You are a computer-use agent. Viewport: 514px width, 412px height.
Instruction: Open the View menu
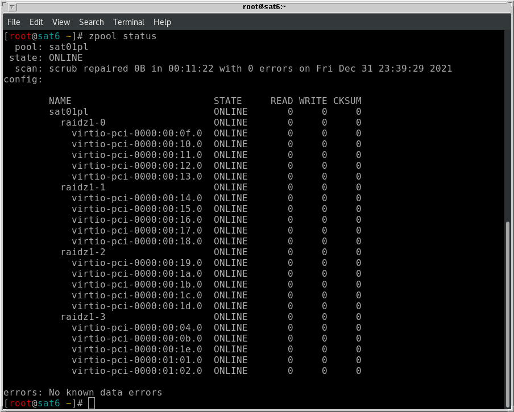coord(61,22)
